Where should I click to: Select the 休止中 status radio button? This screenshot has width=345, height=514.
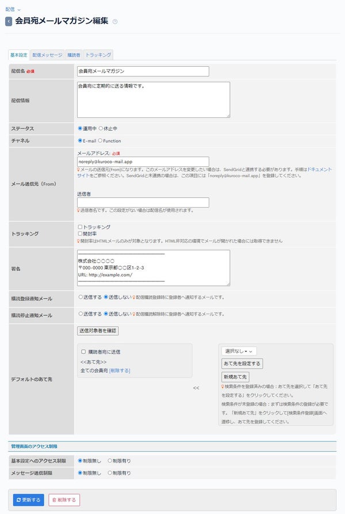coord(101,128)
